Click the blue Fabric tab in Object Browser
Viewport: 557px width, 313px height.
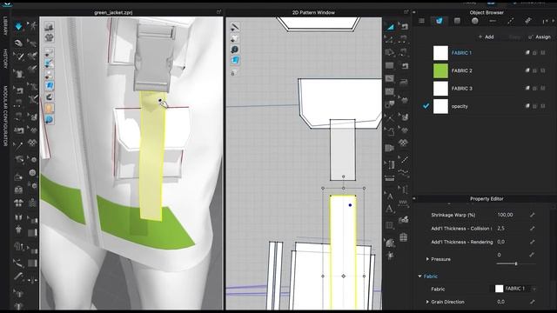tap(439, 21)
